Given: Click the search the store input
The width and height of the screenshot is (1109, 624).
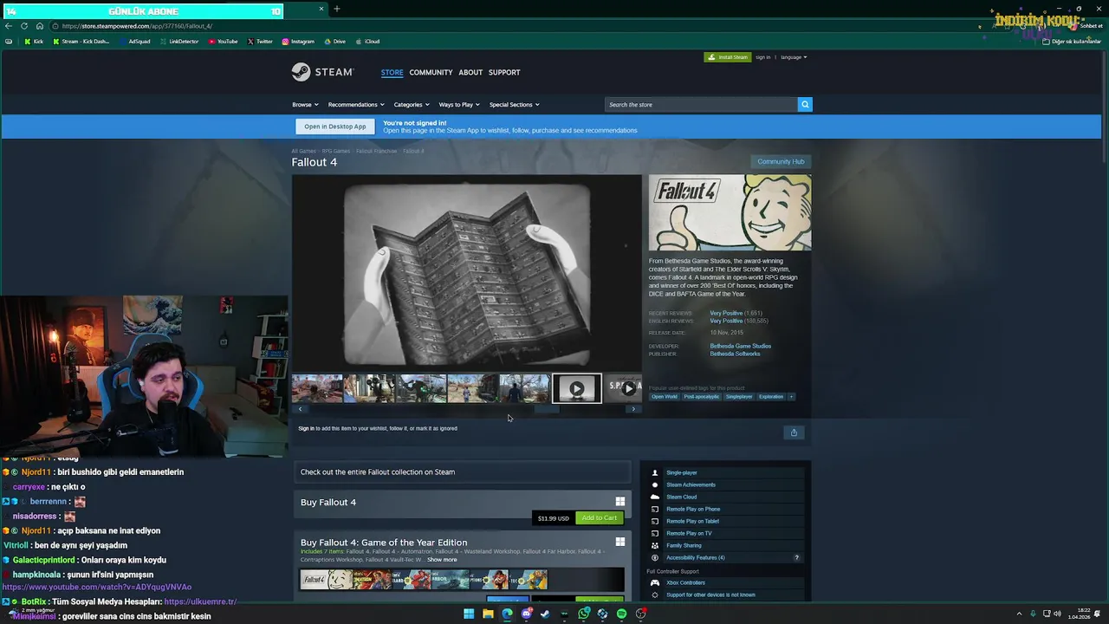Looking at the screenshot, I should click(701, 104).
